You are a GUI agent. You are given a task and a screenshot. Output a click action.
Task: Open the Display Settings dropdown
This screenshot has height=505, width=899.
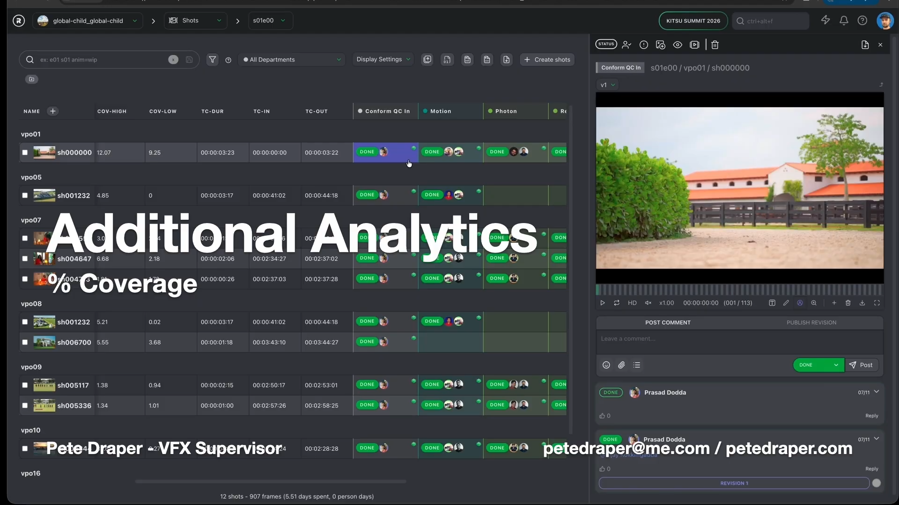383,59
